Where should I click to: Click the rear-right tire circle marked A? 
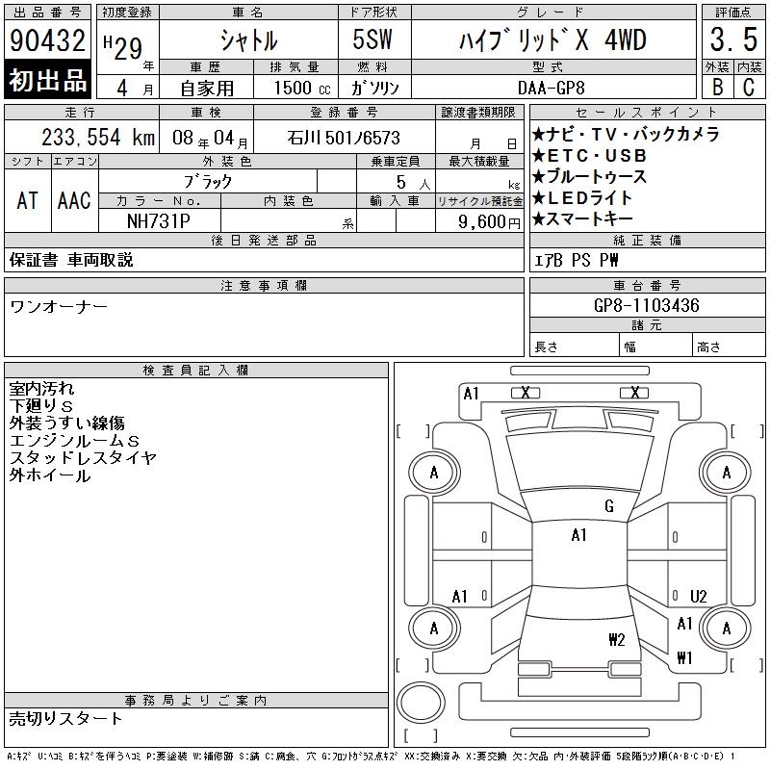(726, 629)
